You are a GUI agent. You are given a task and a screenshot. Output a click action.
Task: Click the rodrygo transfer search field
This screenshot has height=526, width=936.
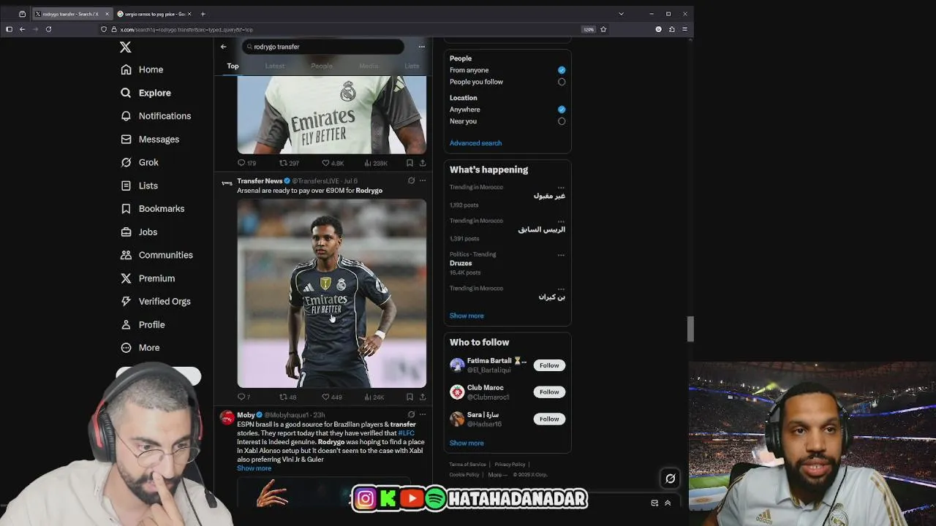(x=322, y=47)
